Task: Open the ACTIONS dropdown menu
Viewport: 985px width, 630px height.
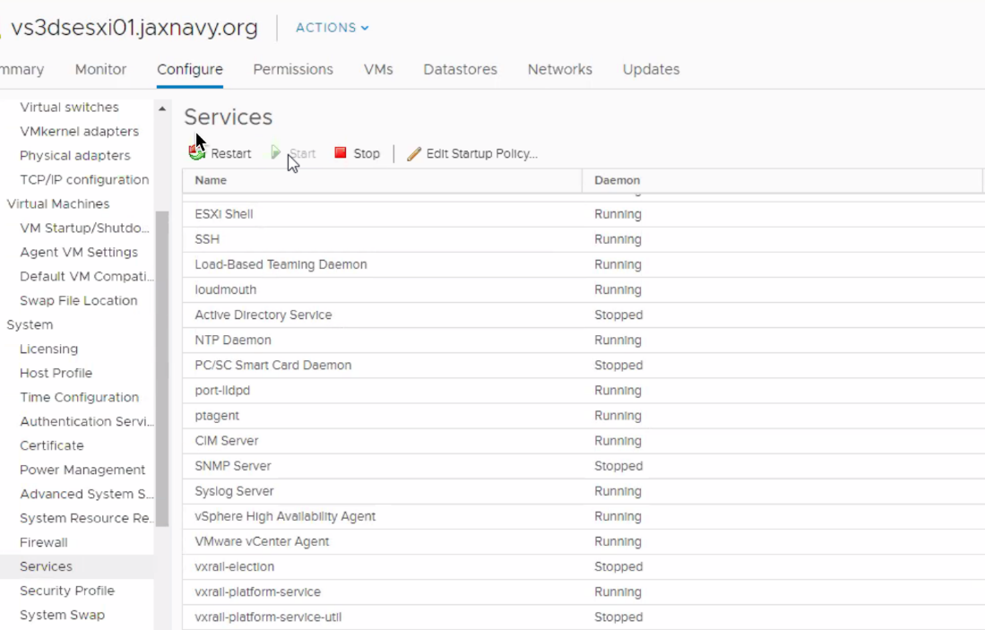Action: (333, 28)
